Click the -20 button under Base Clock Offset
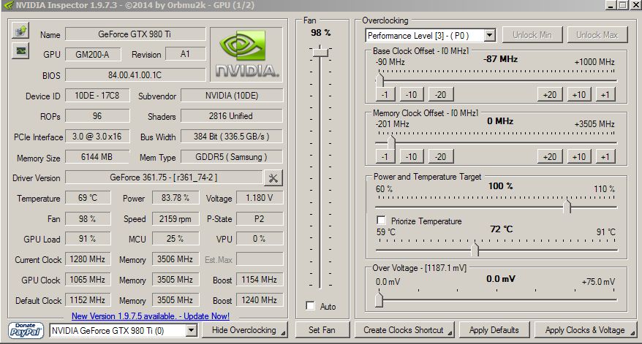642x344 pixels. (441, 95)
